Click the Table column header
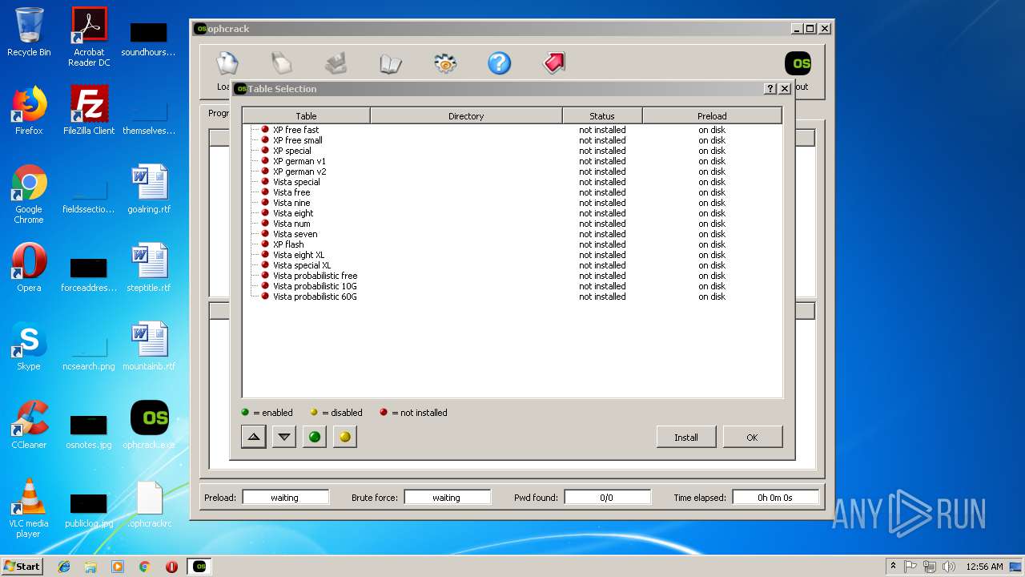The width and height of the screenshot is (1025, 577). pos(306,116)
